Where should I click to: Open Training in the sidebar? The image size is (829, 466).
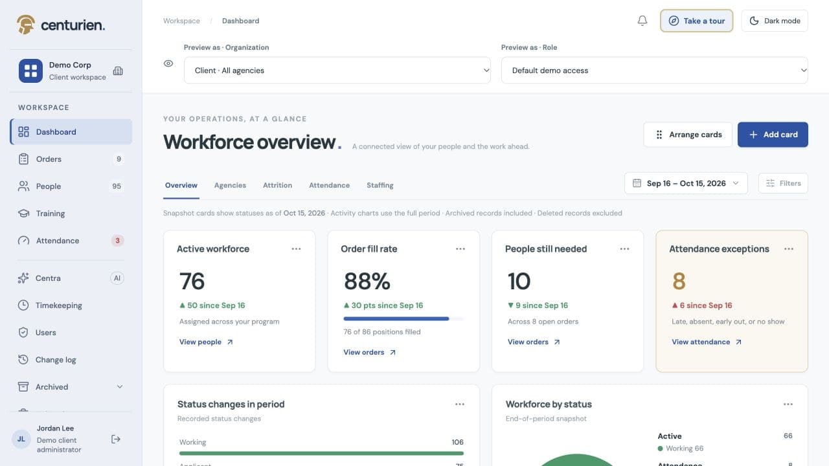pyautogui.click(x=71, y=214)
